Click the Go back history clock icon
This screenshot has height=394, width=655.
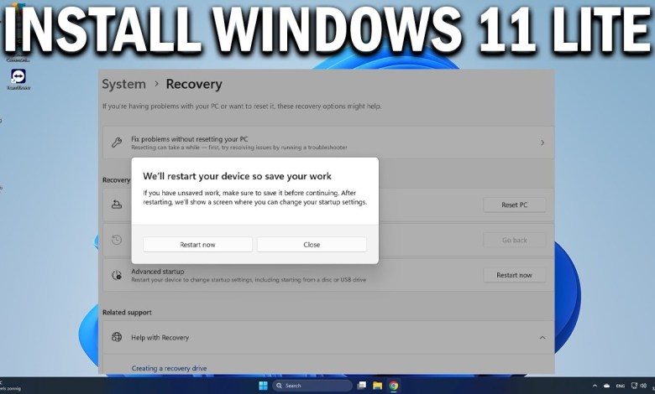(x=117, y=240)
